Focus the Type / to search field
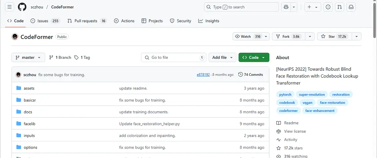 tap(241, 7)
